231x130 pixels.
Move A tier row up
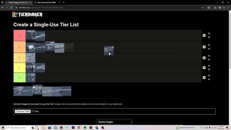(x=209, y=45)
